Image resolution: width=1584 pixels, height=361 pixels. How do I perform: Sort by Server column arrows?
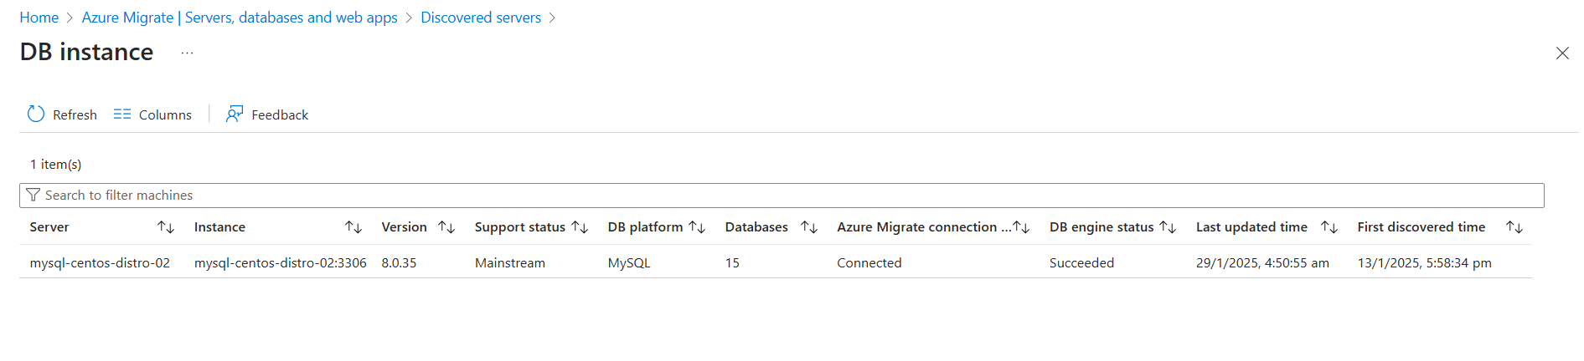[x=166, y=227]
